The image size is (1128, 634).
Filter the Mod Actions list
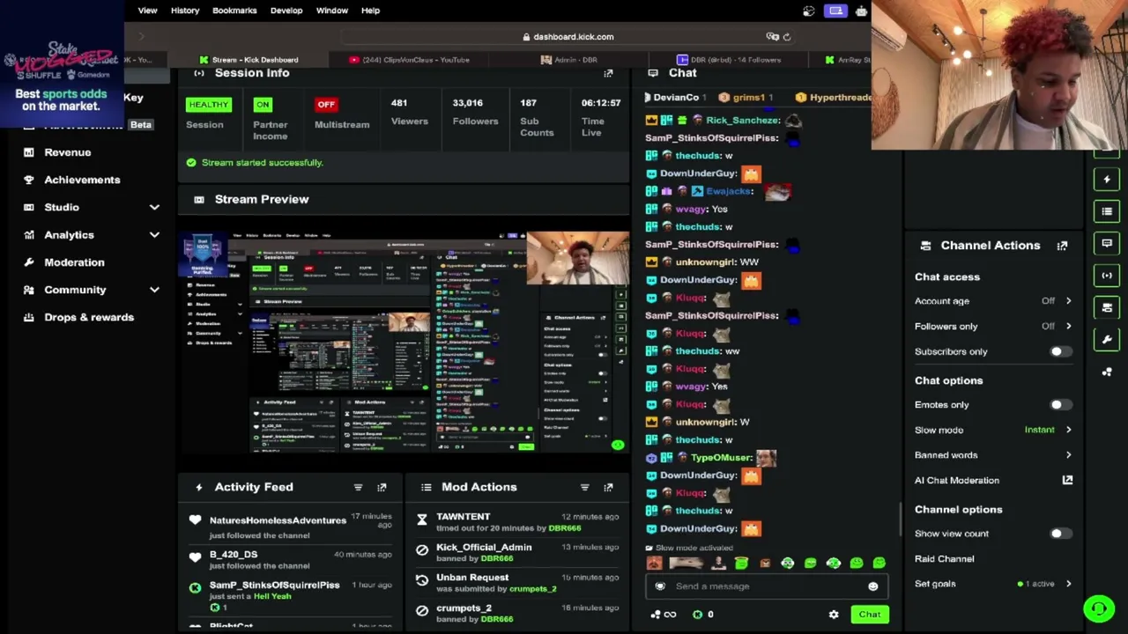click(x=584, y=487)
